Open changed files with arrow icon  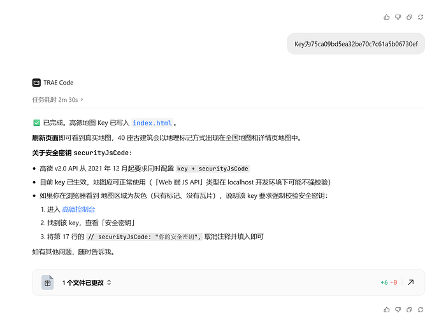click(411, 282)
